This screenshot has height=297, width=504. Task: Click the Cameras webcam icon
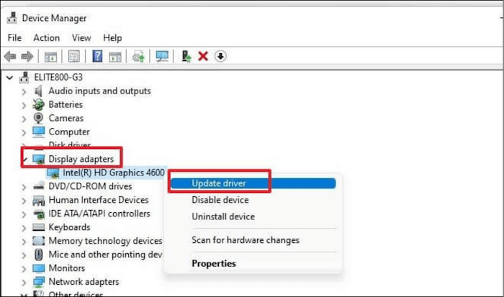pos(38,118)
